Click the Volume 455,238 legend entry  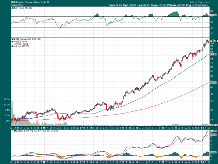20,46
